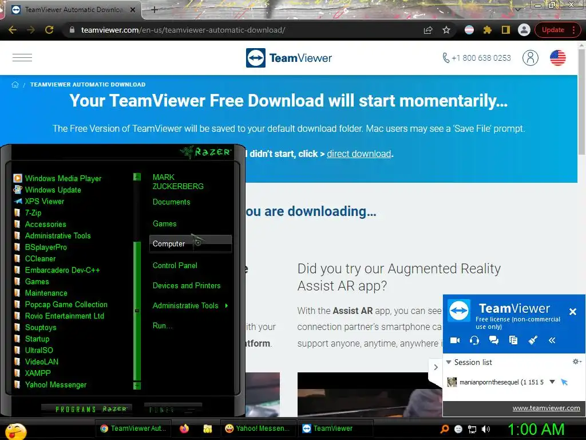Open volume control in system tray
586x440 pixels.
486,429
